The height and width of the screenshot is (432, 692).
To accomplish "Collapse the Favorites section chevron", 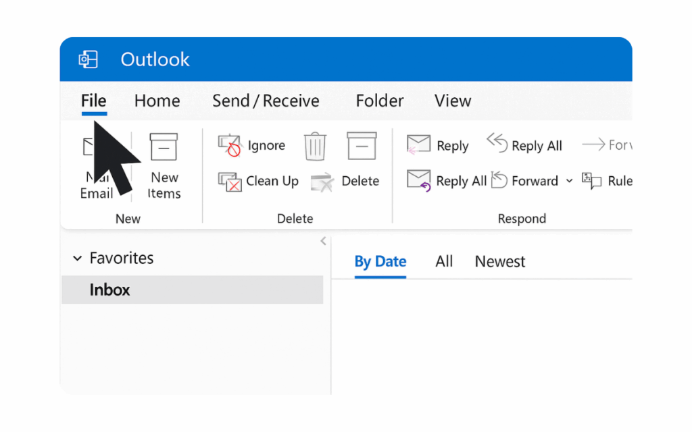I will pyautogui.click(x=77, y=259).
